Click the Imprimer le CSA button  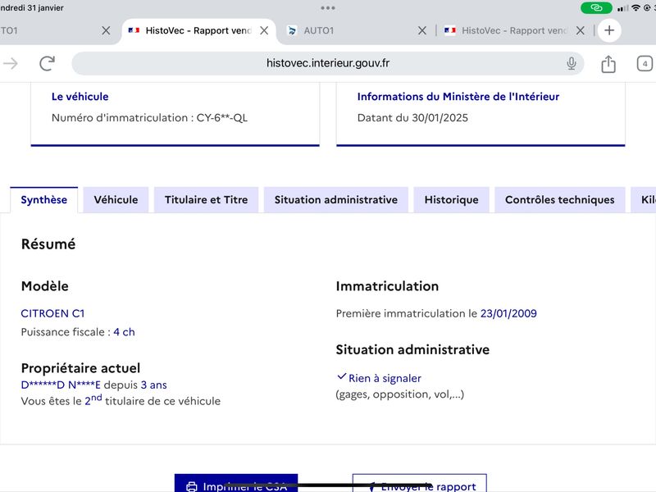236,483
